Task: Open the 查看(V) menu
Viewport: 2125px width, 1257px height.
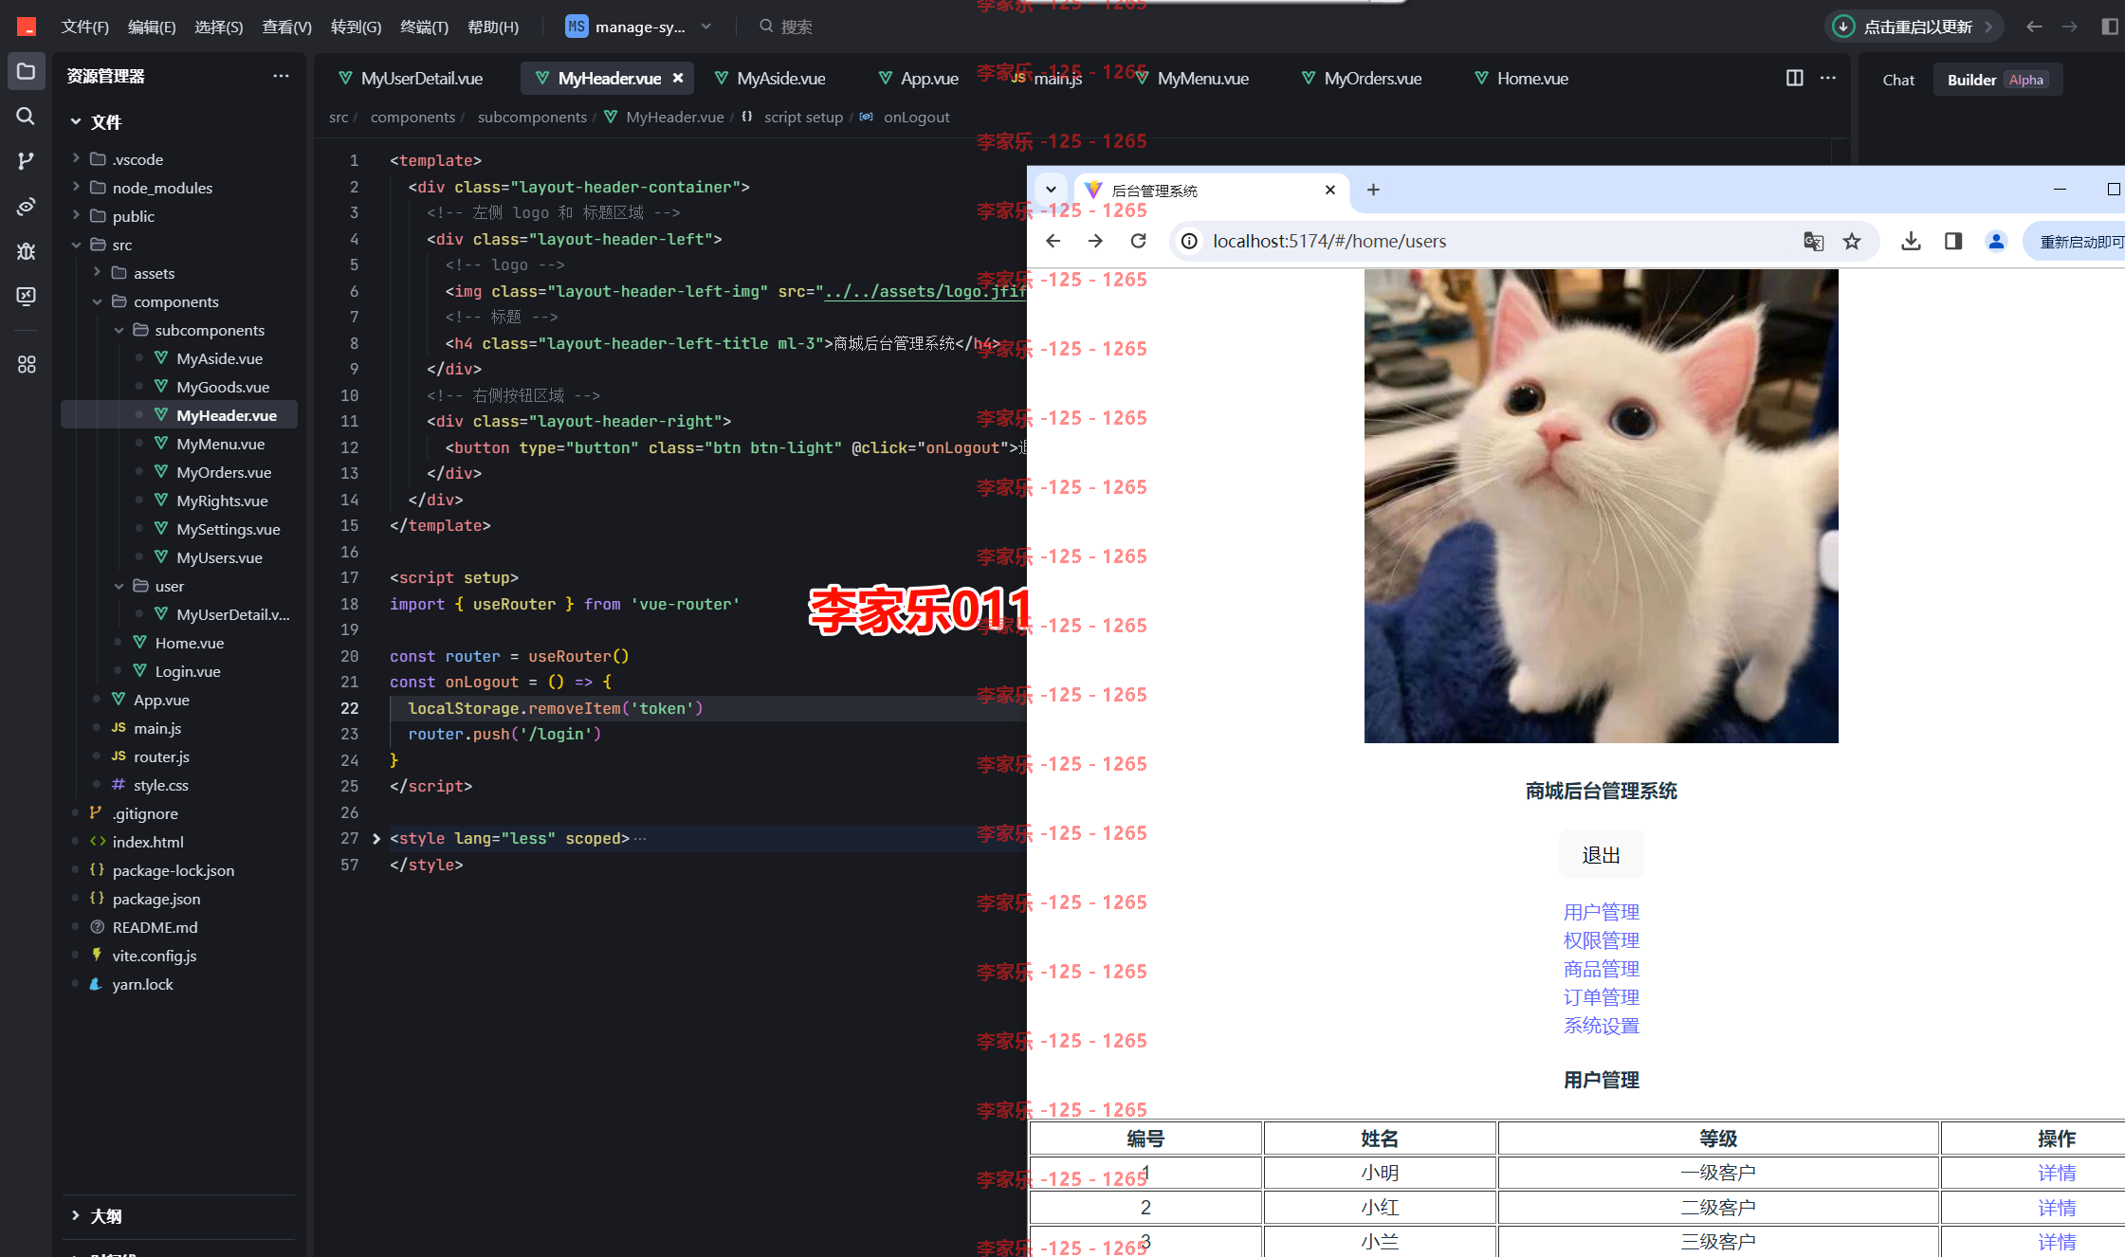Action: pyautogui.click(x=286, y=27)
